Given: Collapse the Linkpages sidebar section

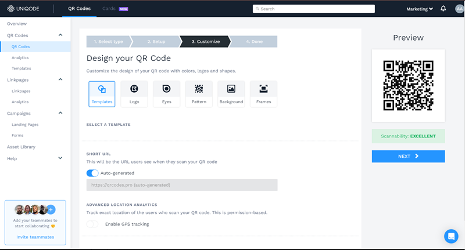Looking at the screenshot, I should coord(60,79).
